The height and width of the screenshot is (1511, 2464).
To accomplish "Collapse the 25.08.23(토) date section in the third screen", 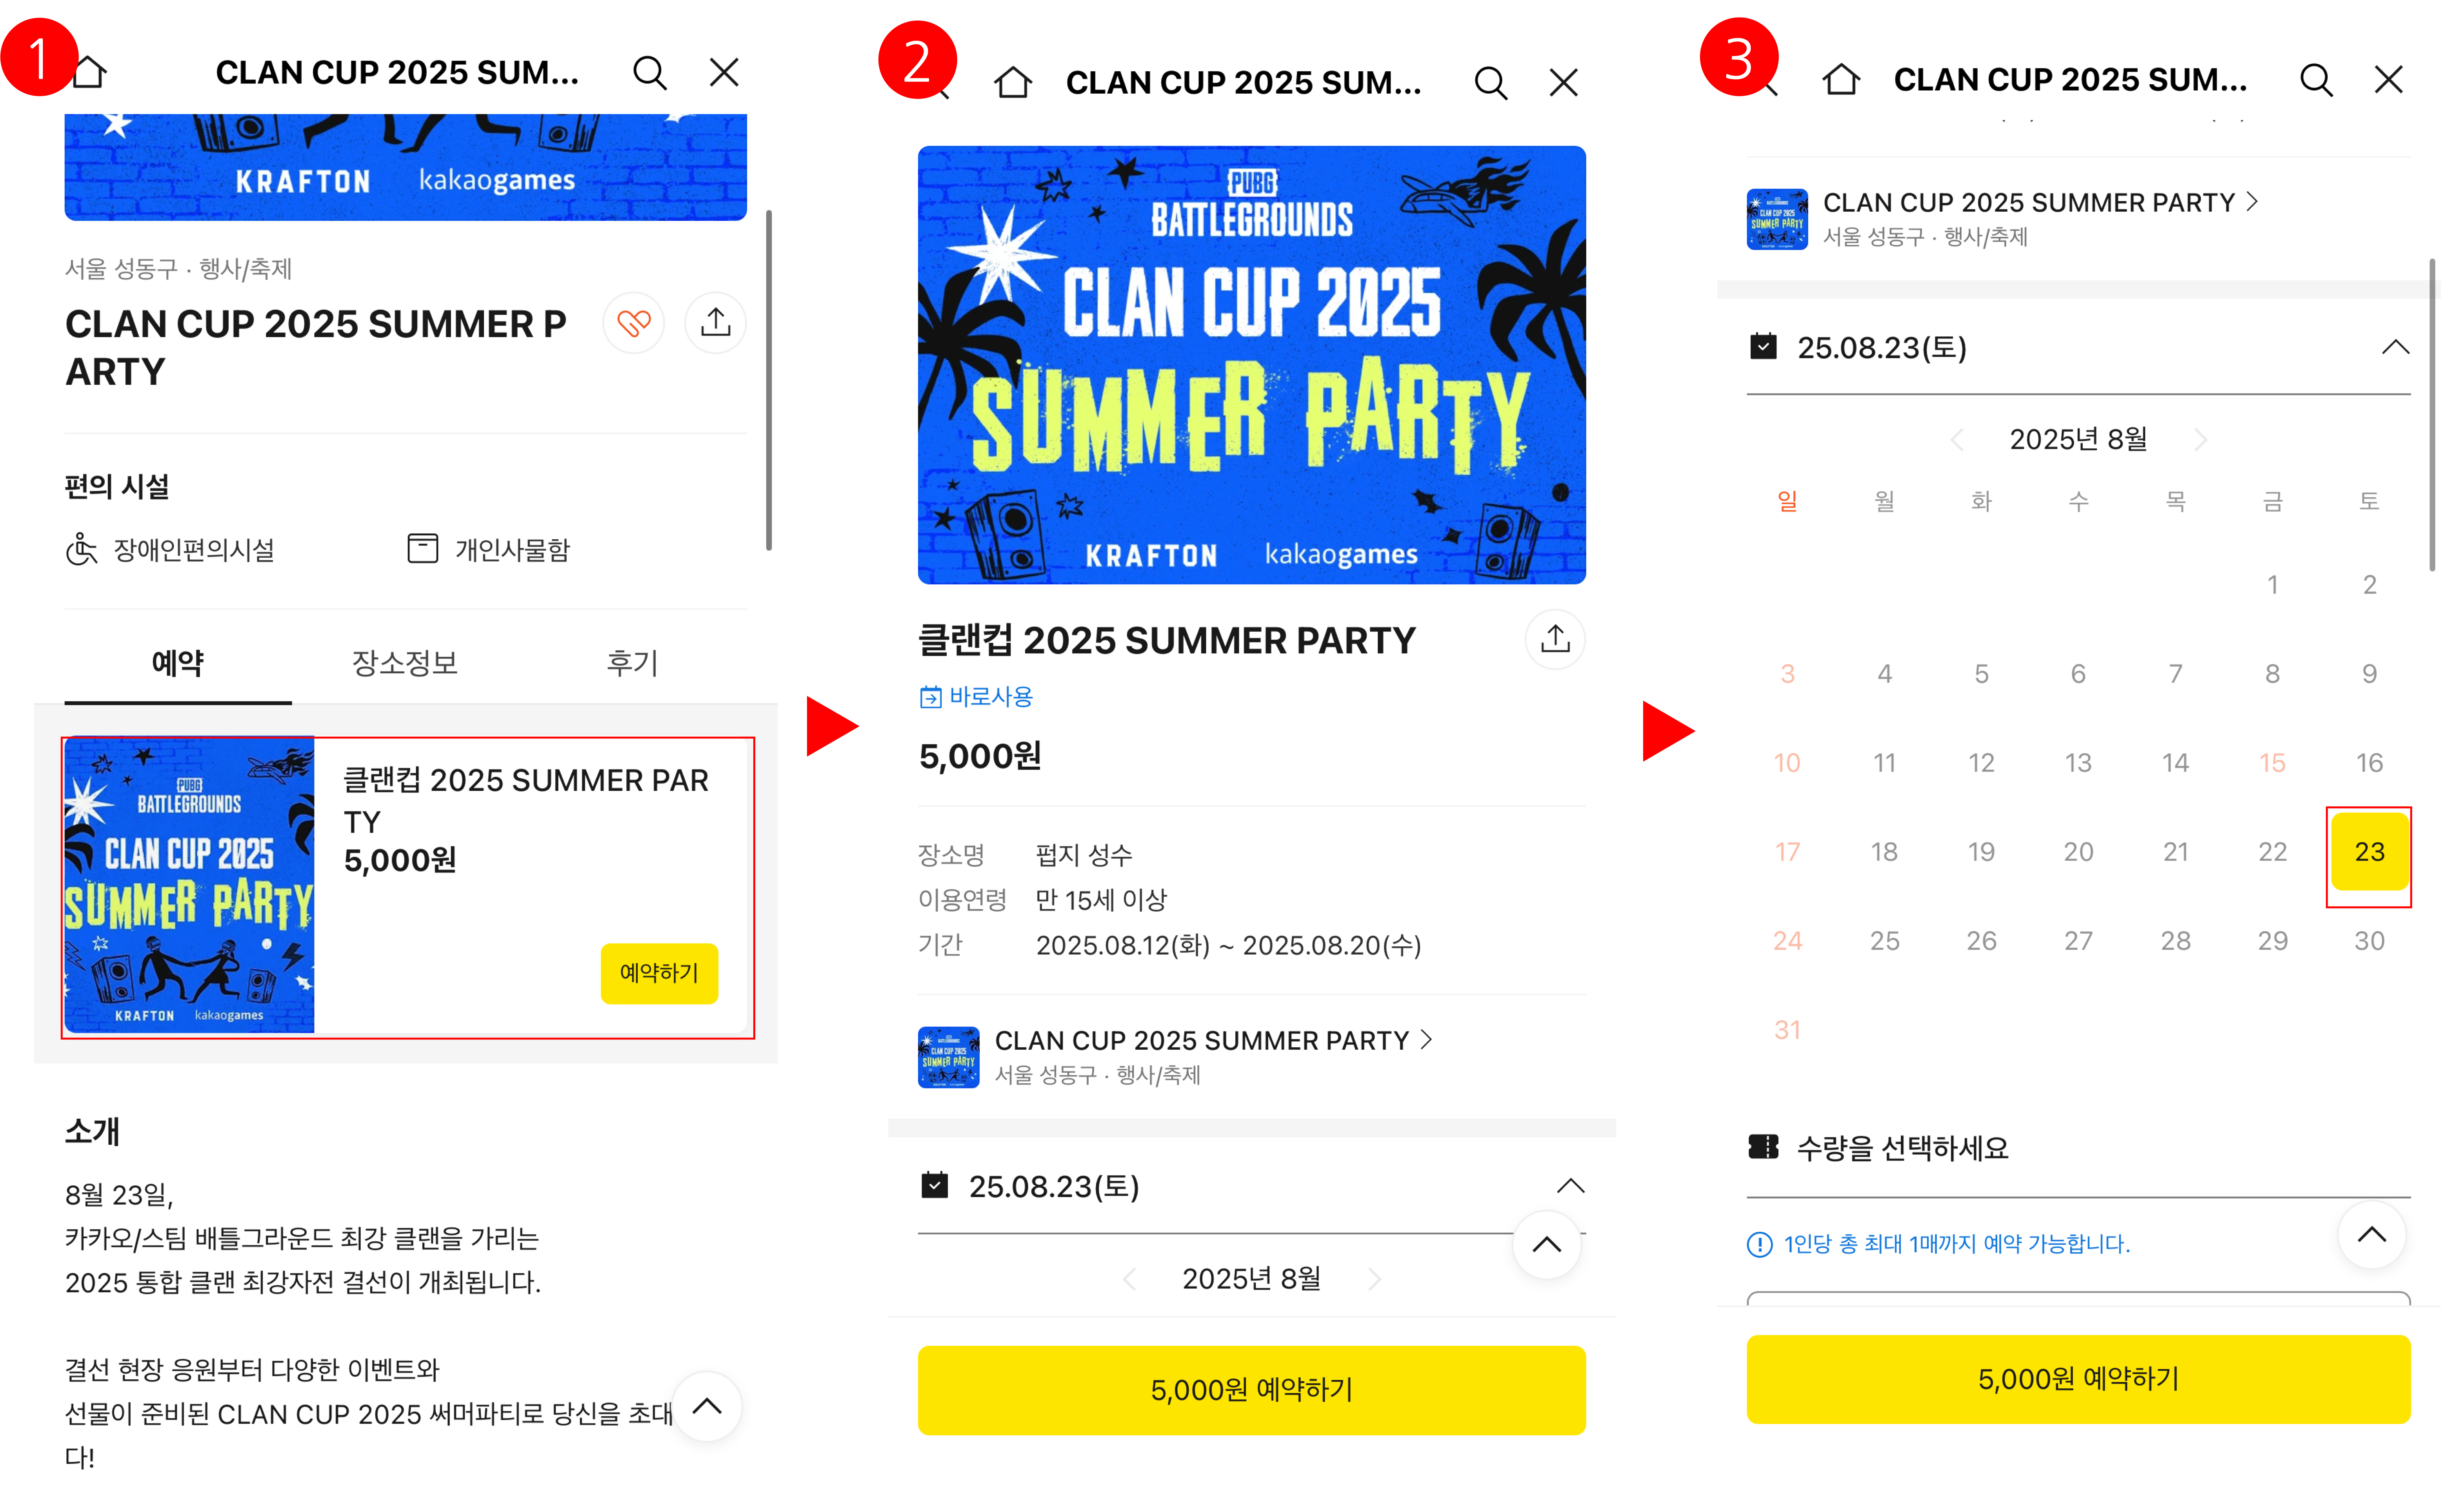I will tap(2394, 348).
